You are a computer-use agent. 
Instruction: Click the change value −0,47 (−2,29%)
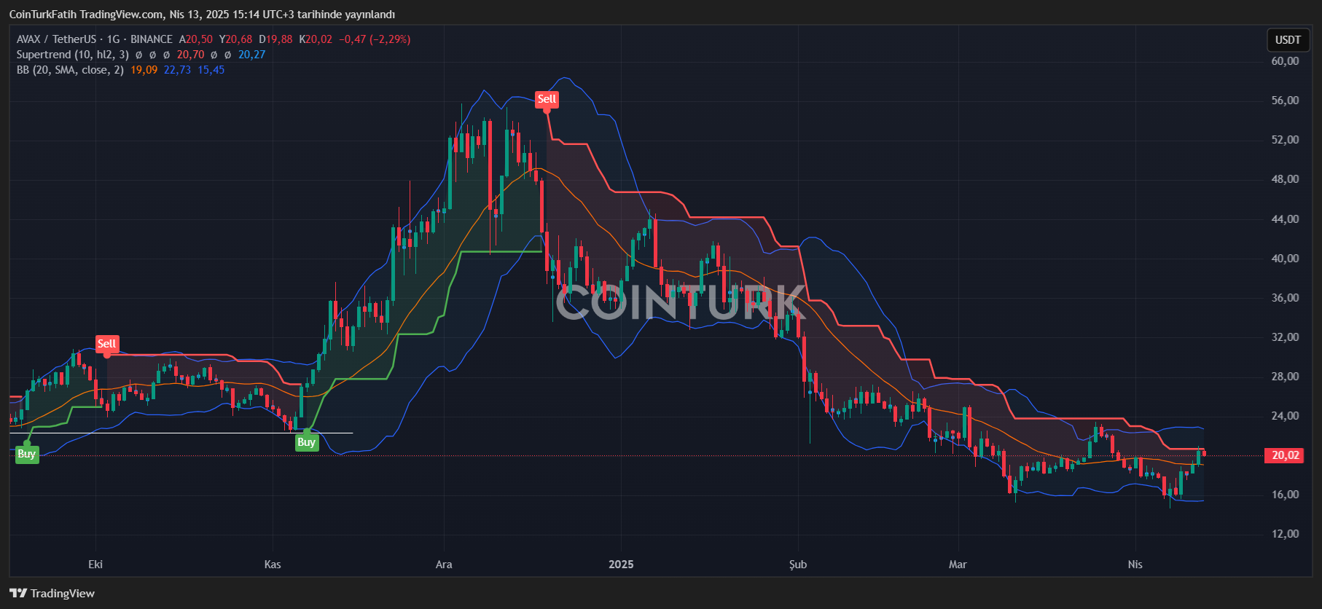375,39
